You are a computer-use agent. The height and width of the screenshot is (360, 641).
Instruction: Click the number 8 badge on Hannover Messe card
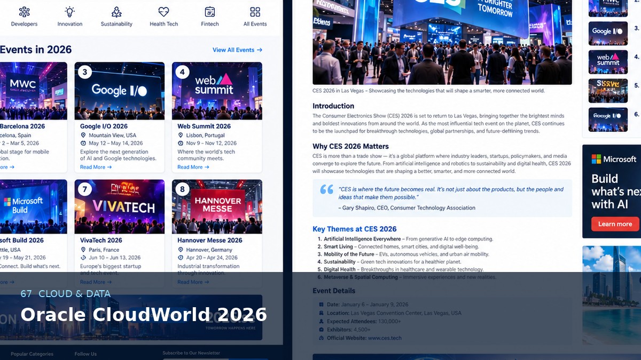(182, 189)
